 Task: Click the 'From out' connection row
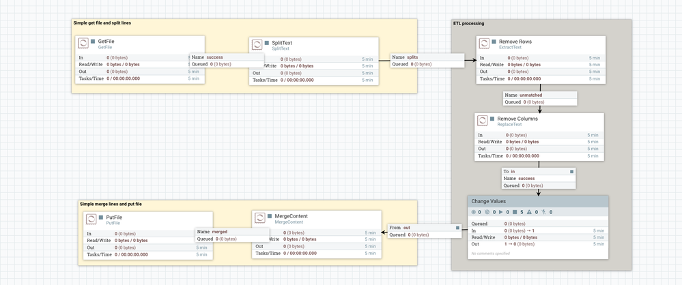(425, 227)
